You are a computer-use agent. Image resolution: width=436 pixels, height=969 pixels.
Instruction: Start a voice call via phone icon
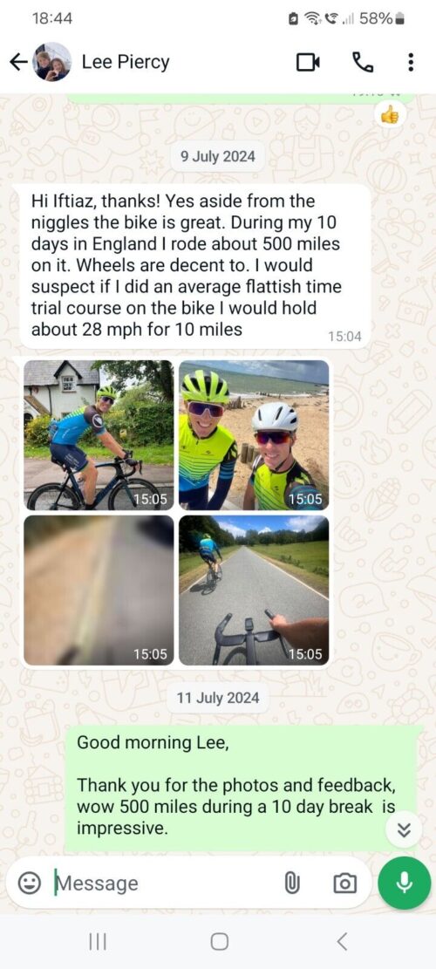point(363,62)
